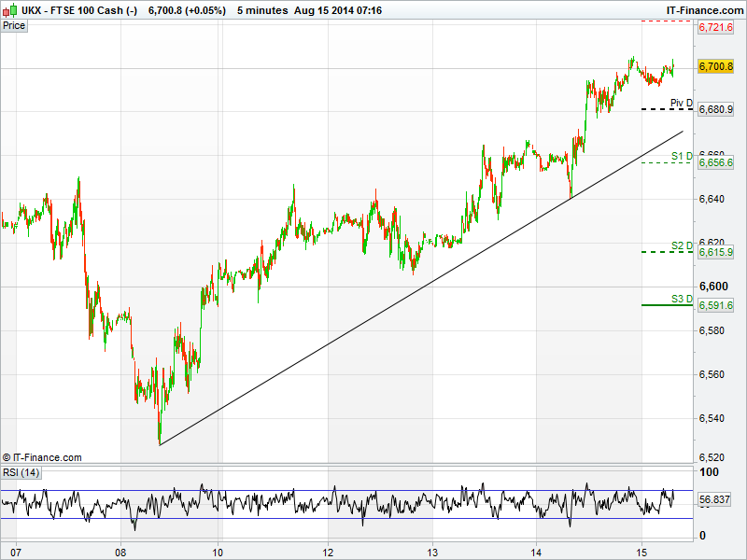Select the S3 D support label
The height and width of the screenshot is (560, 747).
pyautogui.click(x=682, y=299)
